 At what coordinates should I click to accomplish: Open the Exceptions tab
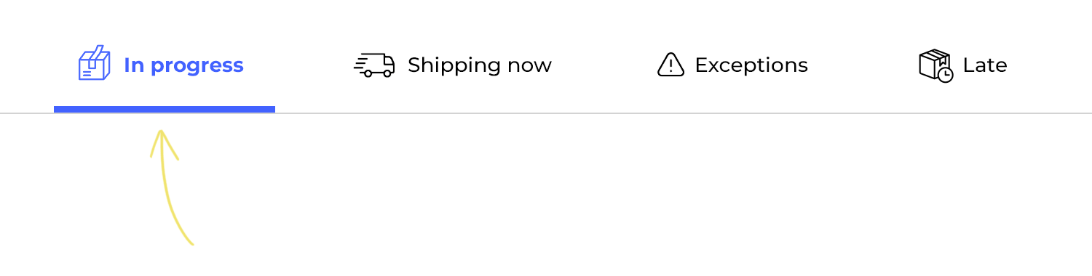(732, 65)
